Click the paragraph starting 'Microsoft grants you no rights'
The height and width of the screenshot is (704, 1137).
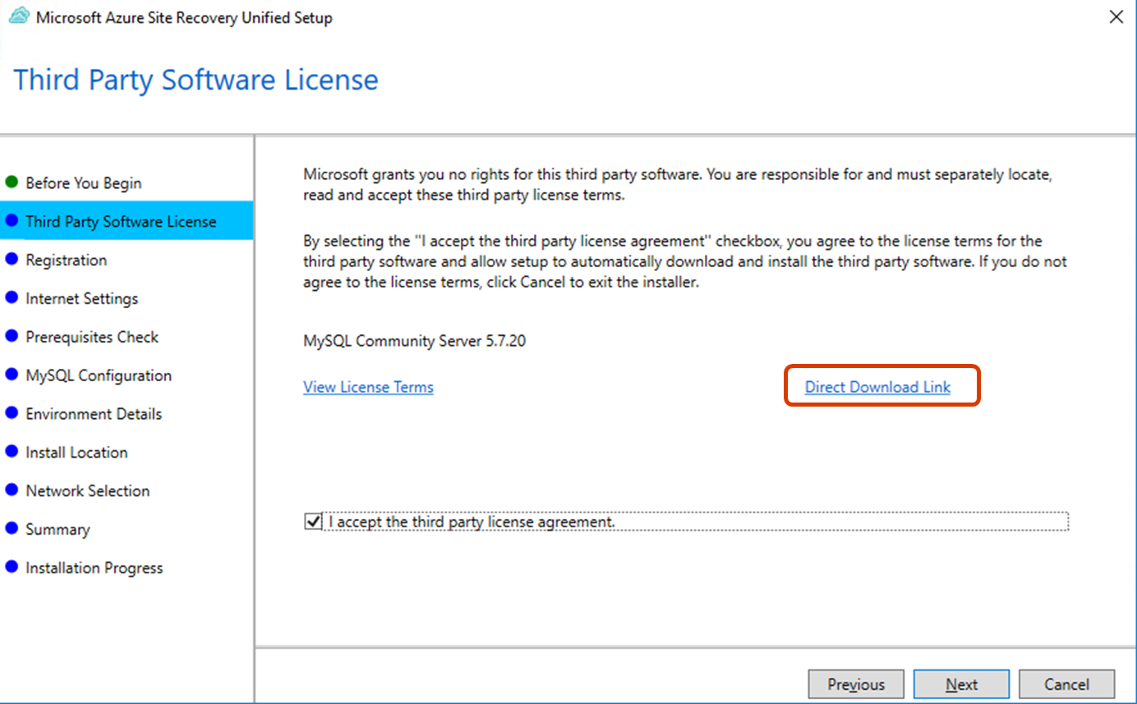tap(678, 185)
